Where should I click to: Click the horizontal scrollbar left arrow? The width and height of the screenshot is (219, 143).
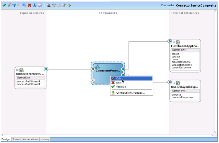coord(2,135)
